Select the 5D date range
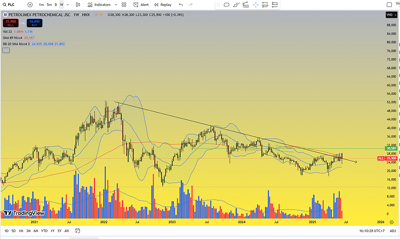Image resolution: width=400 pixels, height=239 pixels. coord(13,231)
